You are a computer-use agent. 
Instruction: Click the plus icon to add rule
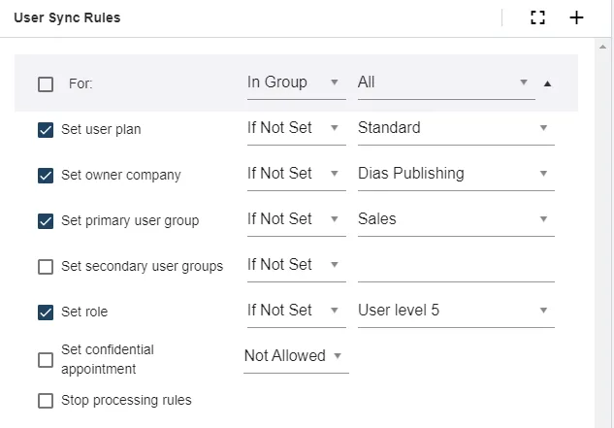coord(576,17)
